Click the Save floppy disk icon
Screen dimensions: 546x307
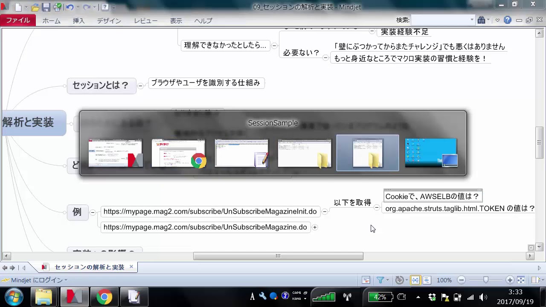tap(46, 7)
